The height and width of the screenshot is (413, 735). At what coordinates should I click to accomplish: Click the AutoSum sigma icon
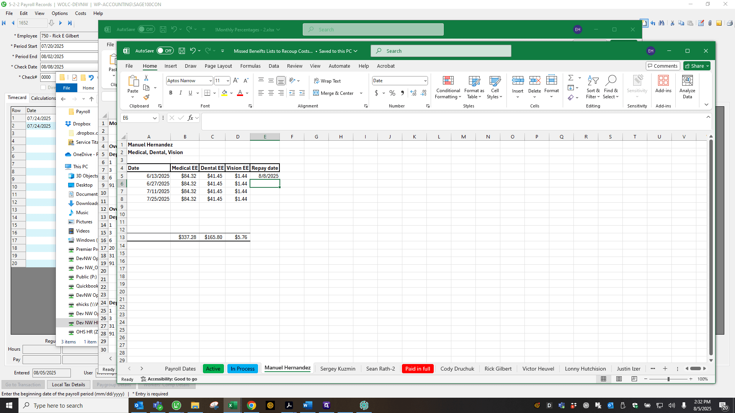click(x=571, y=78)
